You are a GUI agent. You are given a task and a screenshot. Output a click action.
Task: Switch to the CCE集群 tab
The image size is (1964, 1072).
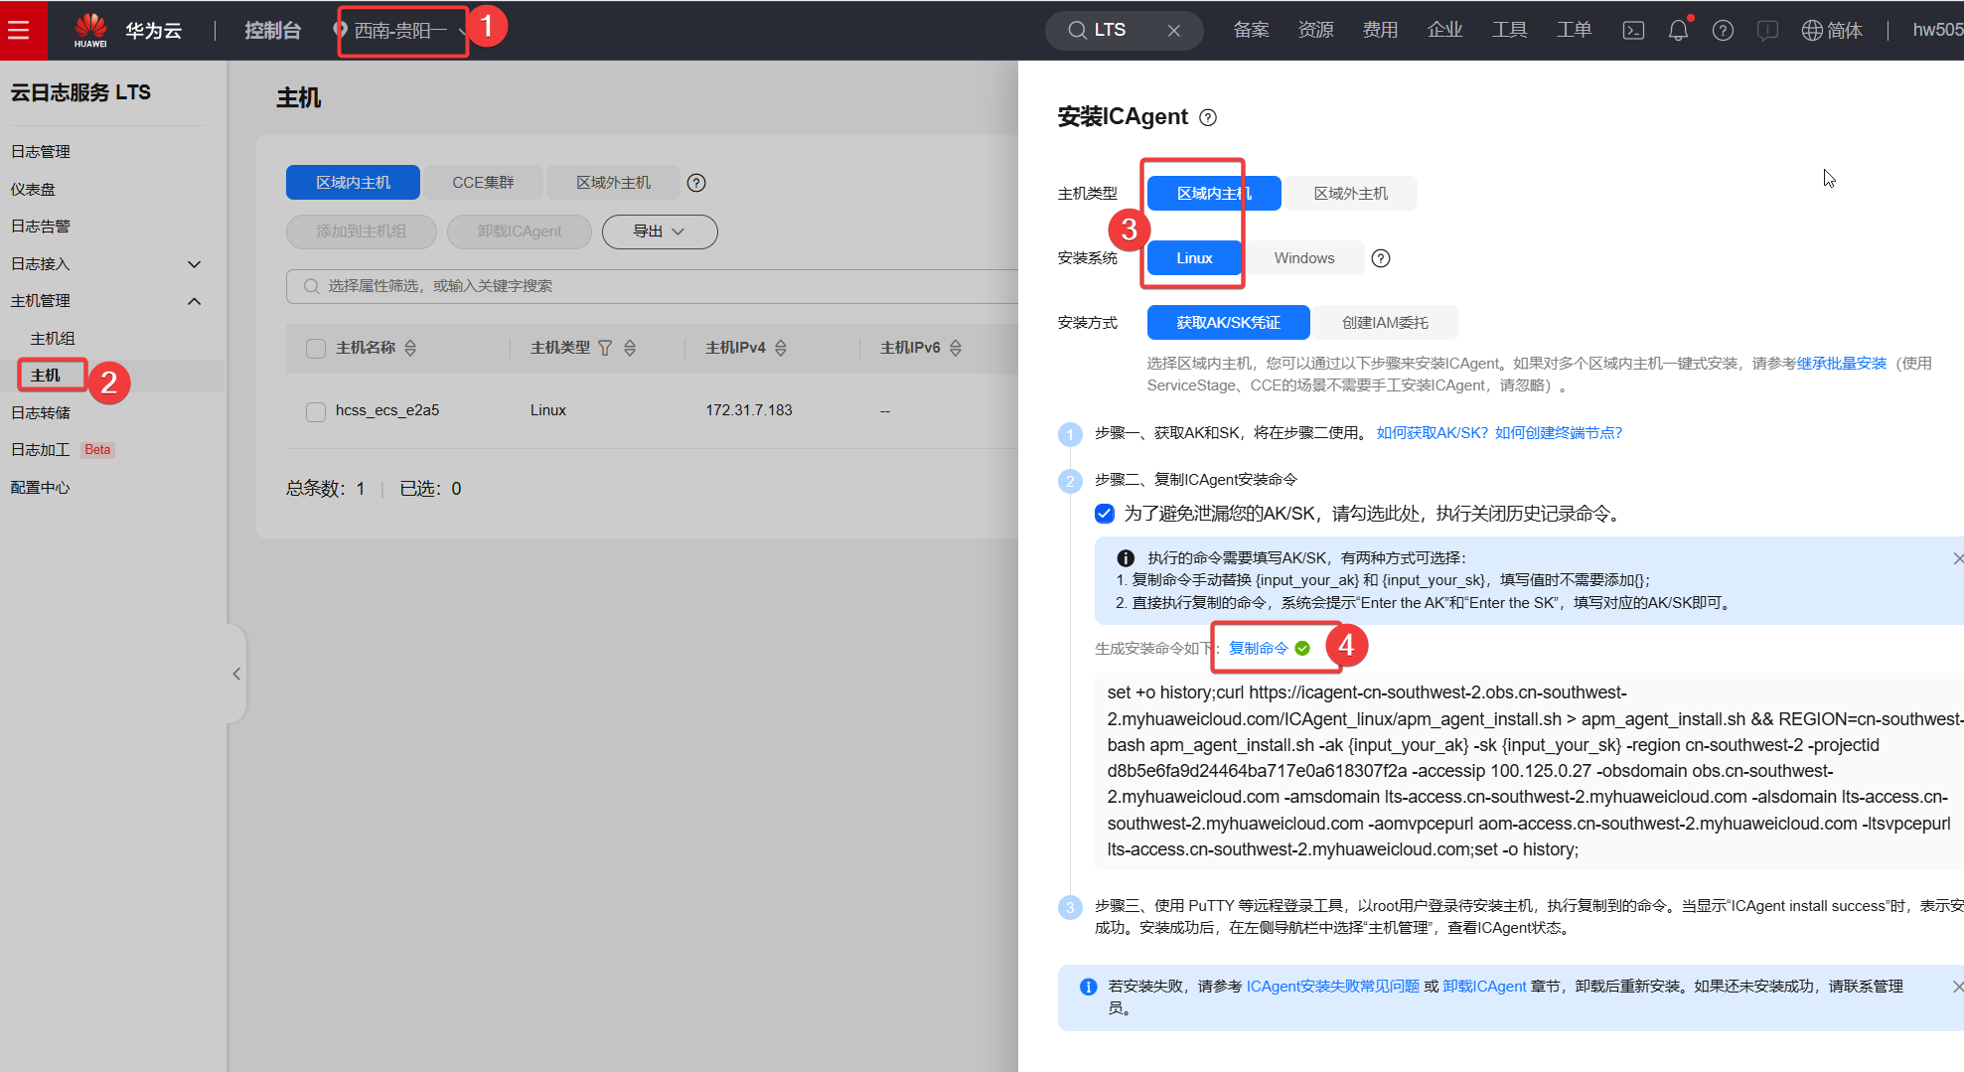483,183
